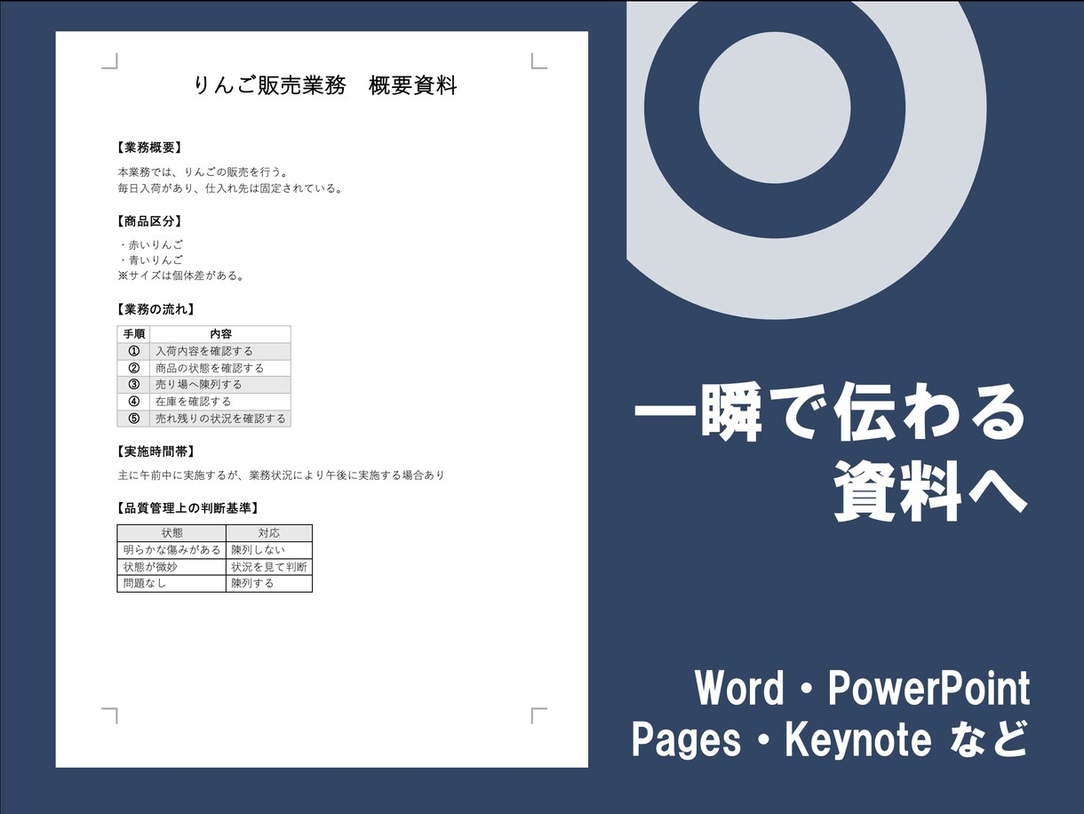
Task: Click the line 毎日入荷があり、仕入れ先は固定されている。
Action: [230, 188]
